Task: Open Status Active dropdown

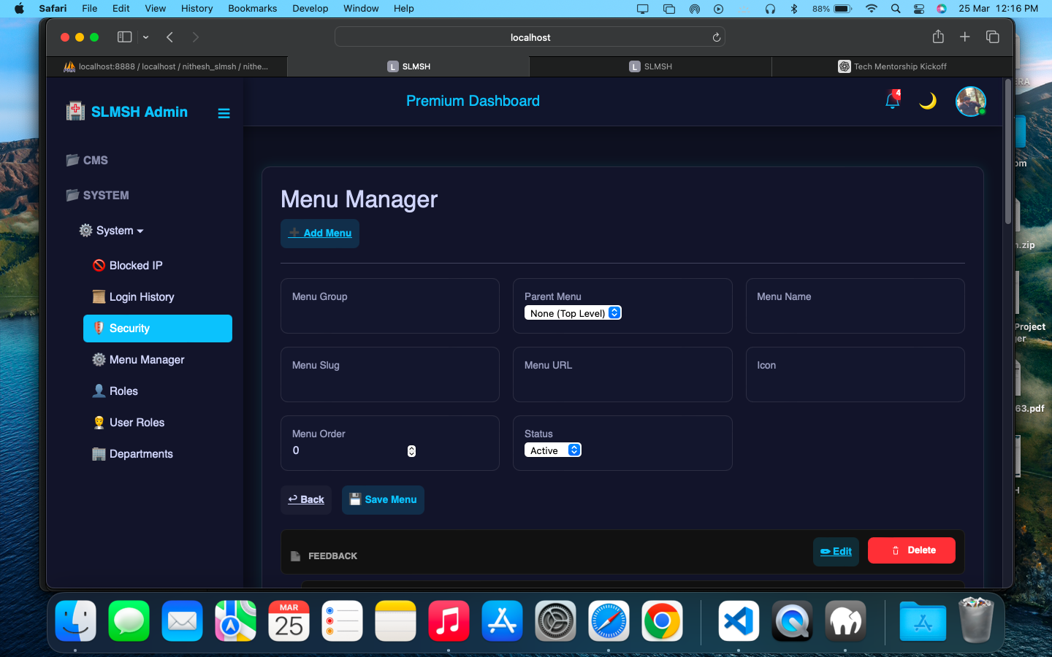Action: pos(553,450)
